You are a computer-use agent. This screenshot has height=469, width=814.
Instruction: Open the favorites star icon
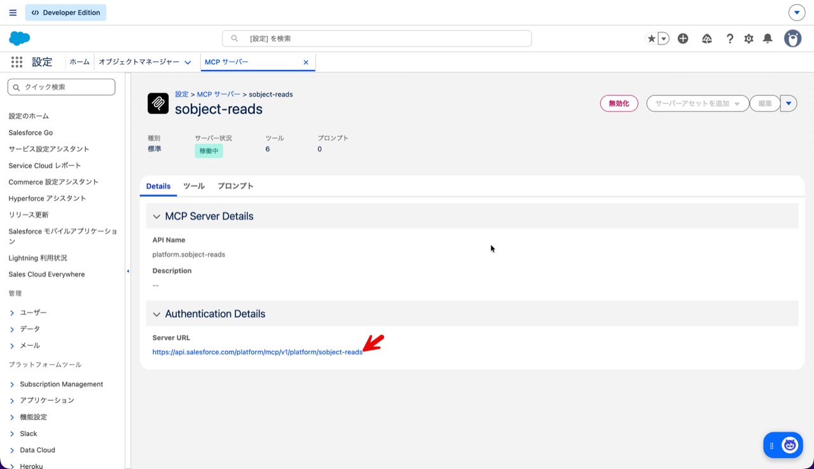(x=651, y=39)
